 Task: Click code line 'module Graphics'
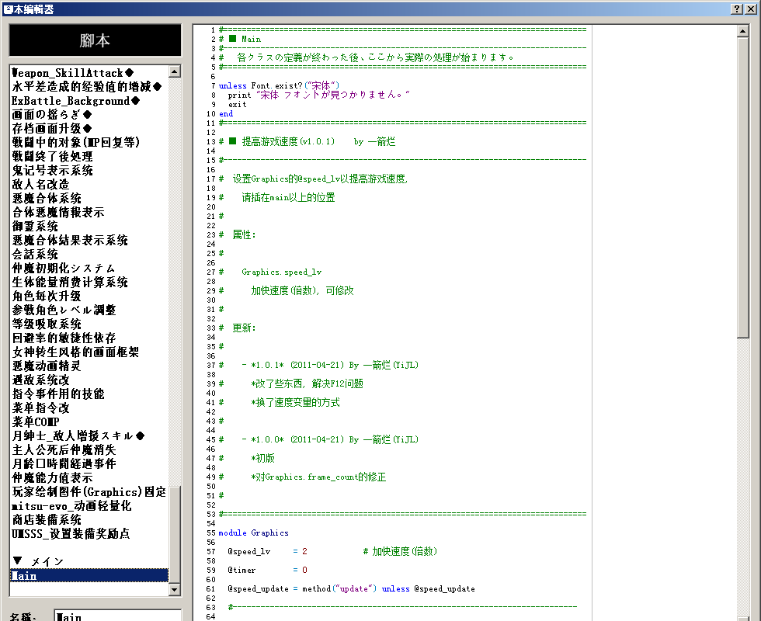click(x=253, y=533)
